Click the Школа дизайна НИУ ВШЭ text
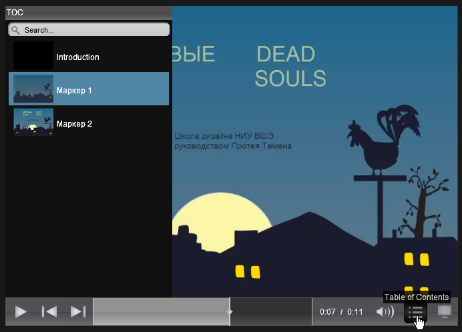 tap(224, 136)
